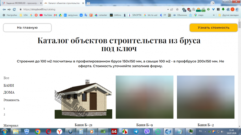Click the volume speaker tray icon

point(222,132)
